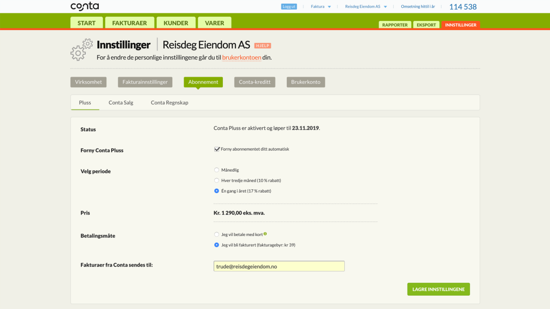Select the Abonnement settings tab

pyautogui.click(x=203, y=82)
